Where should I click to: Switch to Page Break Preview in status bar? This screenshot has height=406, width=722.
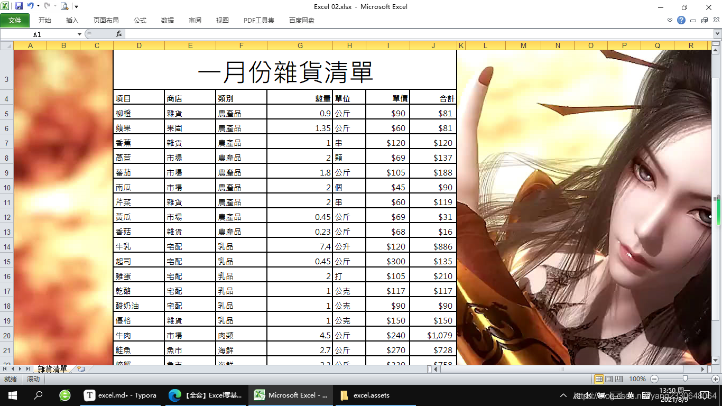pyautogui.click(x=618, y=379)
